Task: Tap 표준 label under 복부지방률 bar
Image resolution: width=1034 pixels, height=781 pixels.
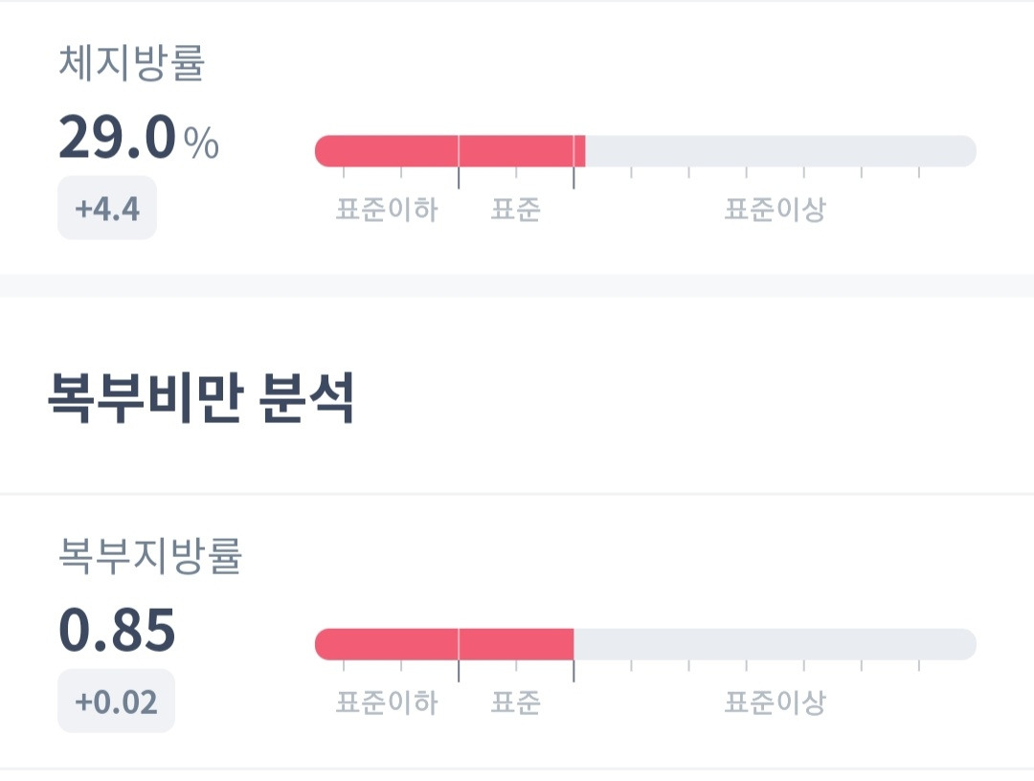Action: click(x=516, y=703)
